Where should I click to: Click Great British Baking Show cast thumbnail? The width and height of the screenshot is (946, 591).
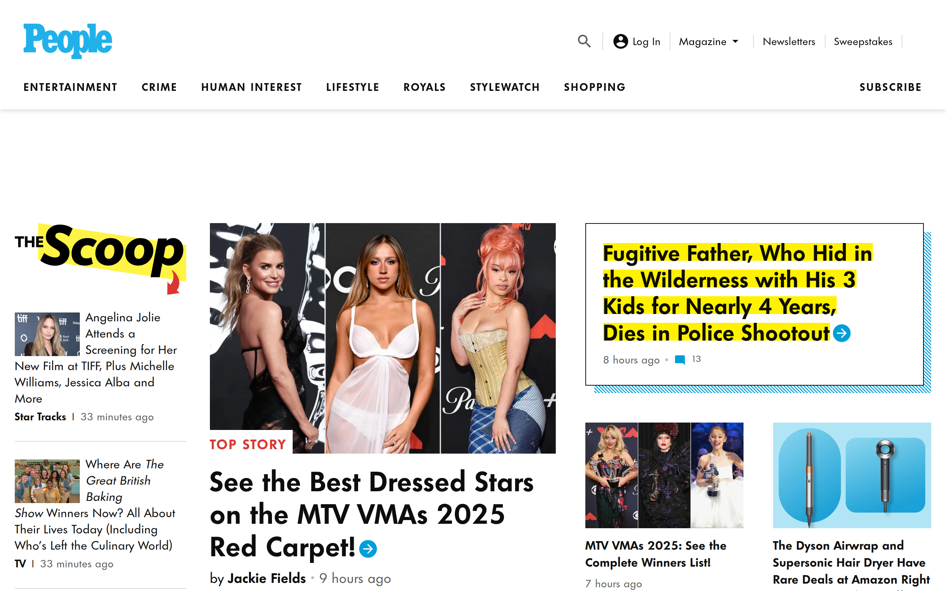tap(47, 481)
